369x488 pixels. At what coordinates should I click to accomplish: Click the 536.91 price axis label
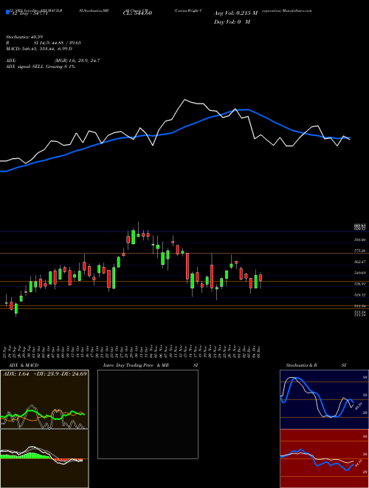tap(360, 284)
